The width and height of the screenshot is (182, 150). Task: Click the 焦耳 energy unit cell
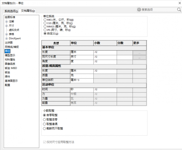82,104
